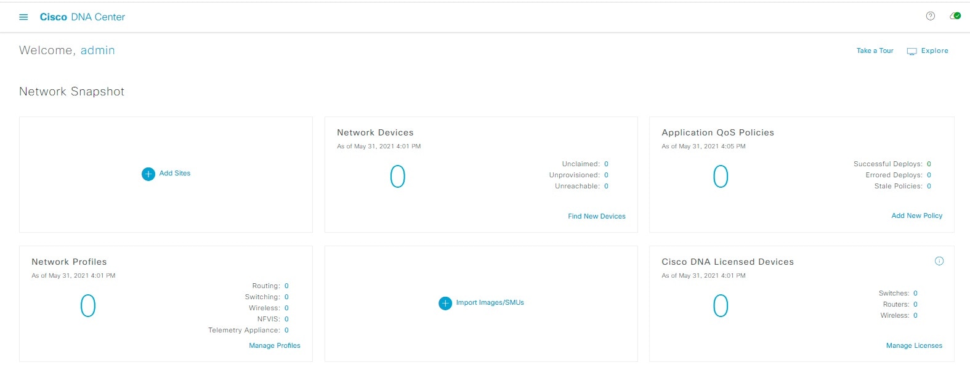Viewport: 970px width, 370px height.
Task: Open Manage Licenses link
Action: pos(914,346)
